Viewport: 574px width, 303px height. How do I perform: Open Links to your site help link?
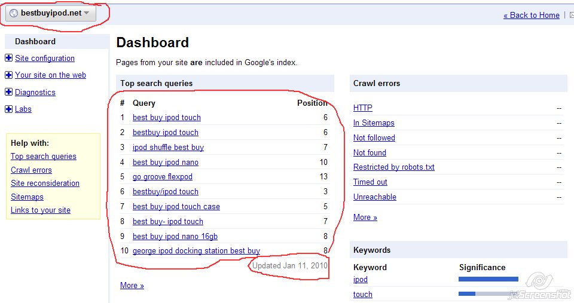(x=41, y=210)
